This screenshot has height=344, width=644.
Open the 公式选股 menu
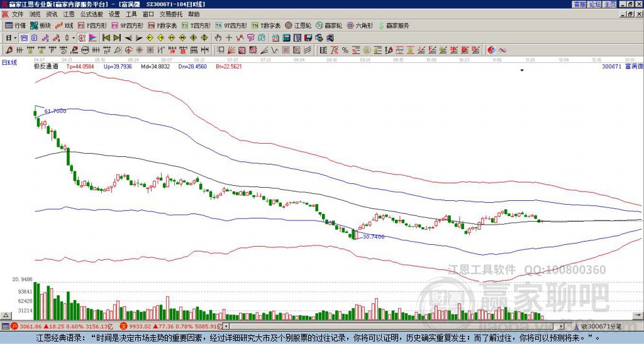91,14
